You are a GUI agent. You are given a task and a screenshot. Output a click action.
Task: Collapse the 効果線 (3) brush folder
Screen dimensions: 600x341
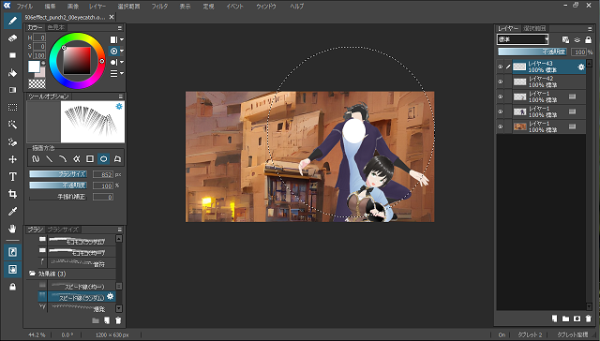point(33,274)
